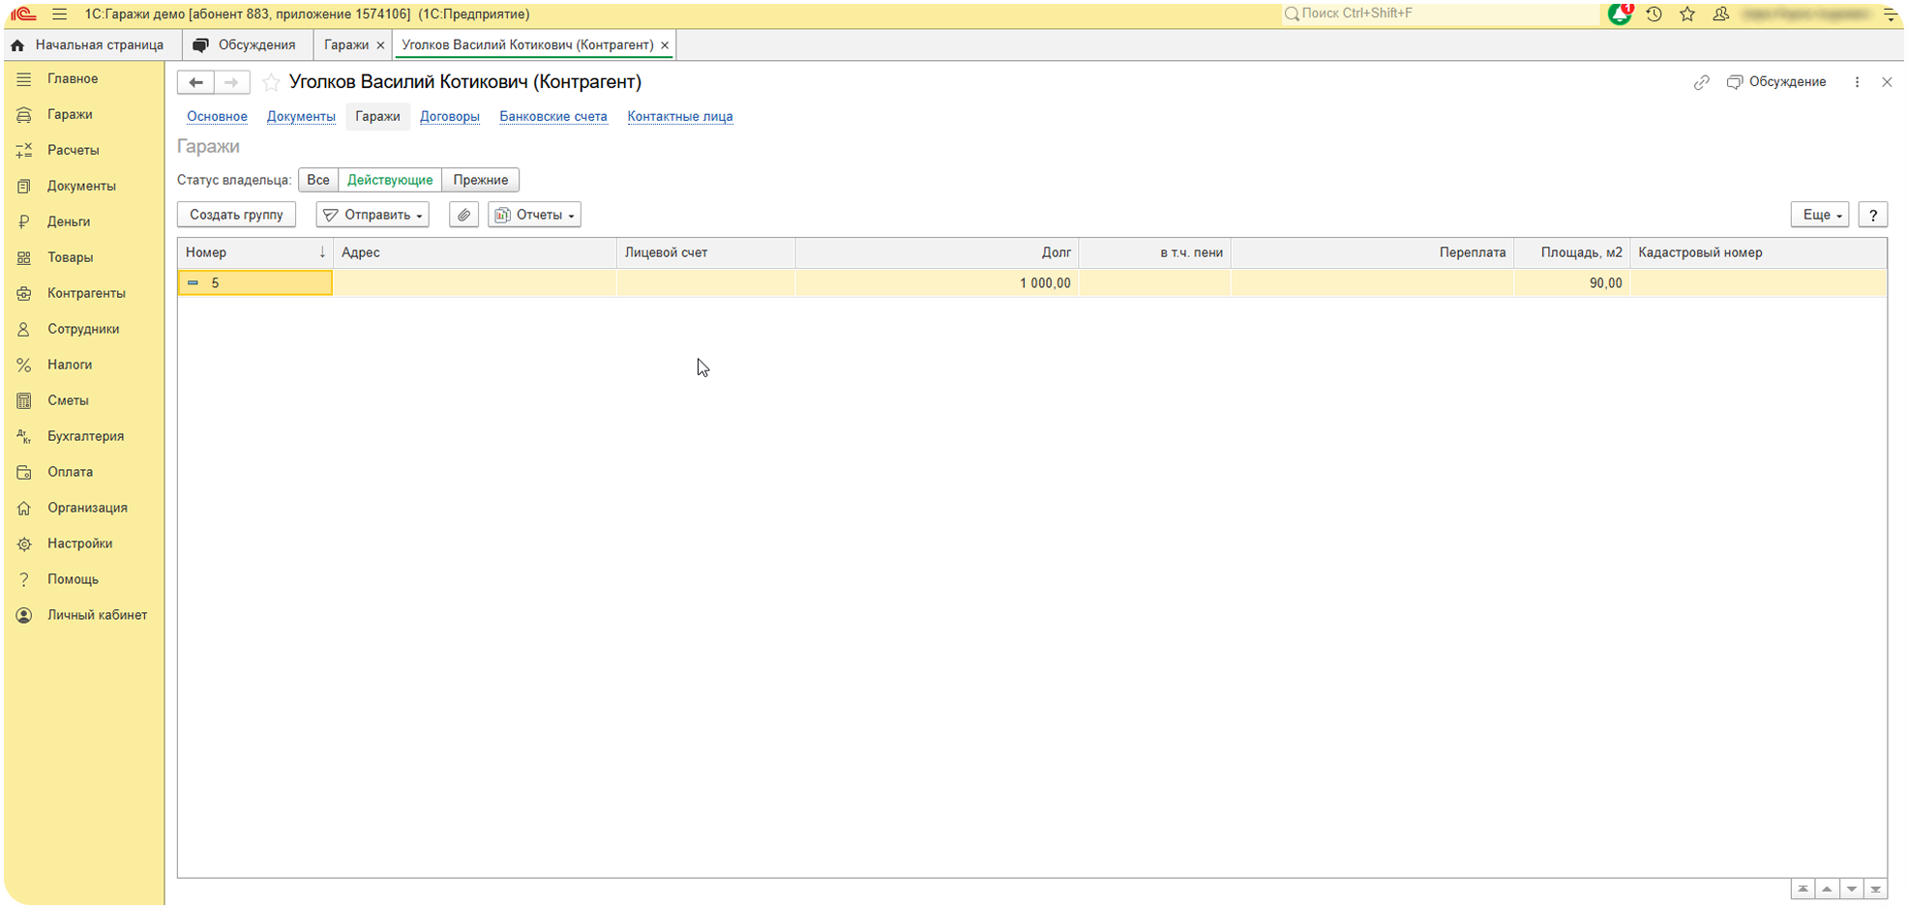This screenshot has height=909, width=1908.
Task: Switch owner status to 'Прежние'
Action: 480,180
